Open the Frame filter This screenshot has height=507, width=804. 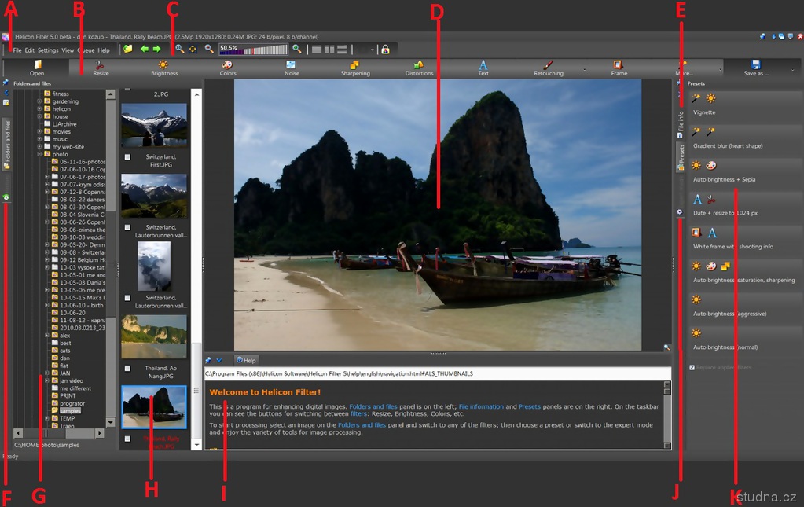tap(619, 68)
